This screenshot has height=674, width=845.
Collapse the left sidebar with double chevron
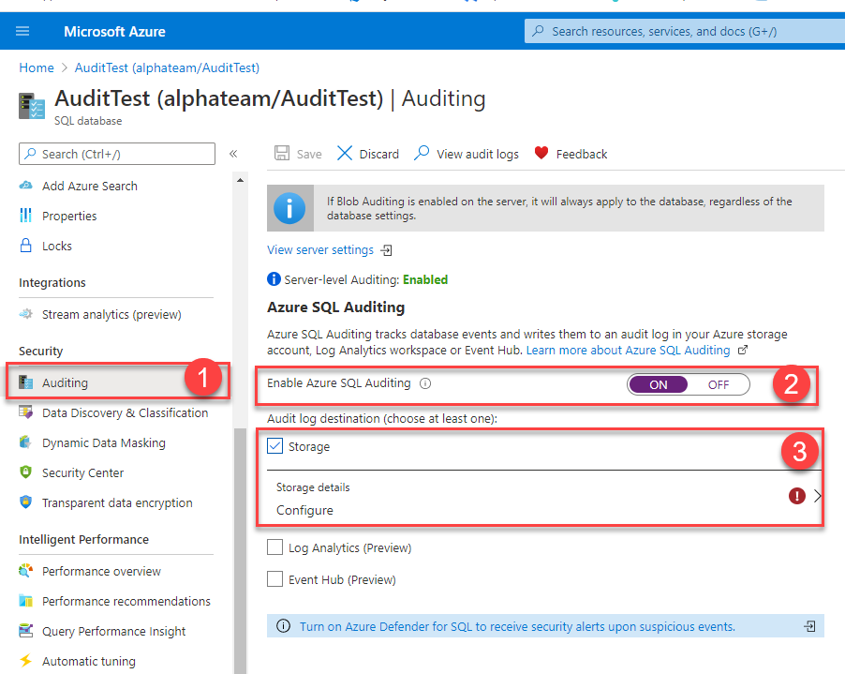233,154
